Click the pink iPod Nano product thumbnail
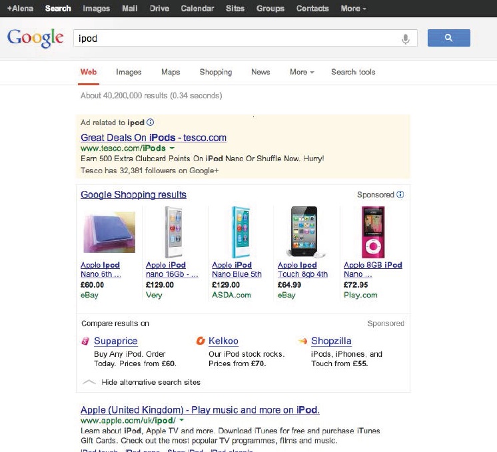 point(372,232)
